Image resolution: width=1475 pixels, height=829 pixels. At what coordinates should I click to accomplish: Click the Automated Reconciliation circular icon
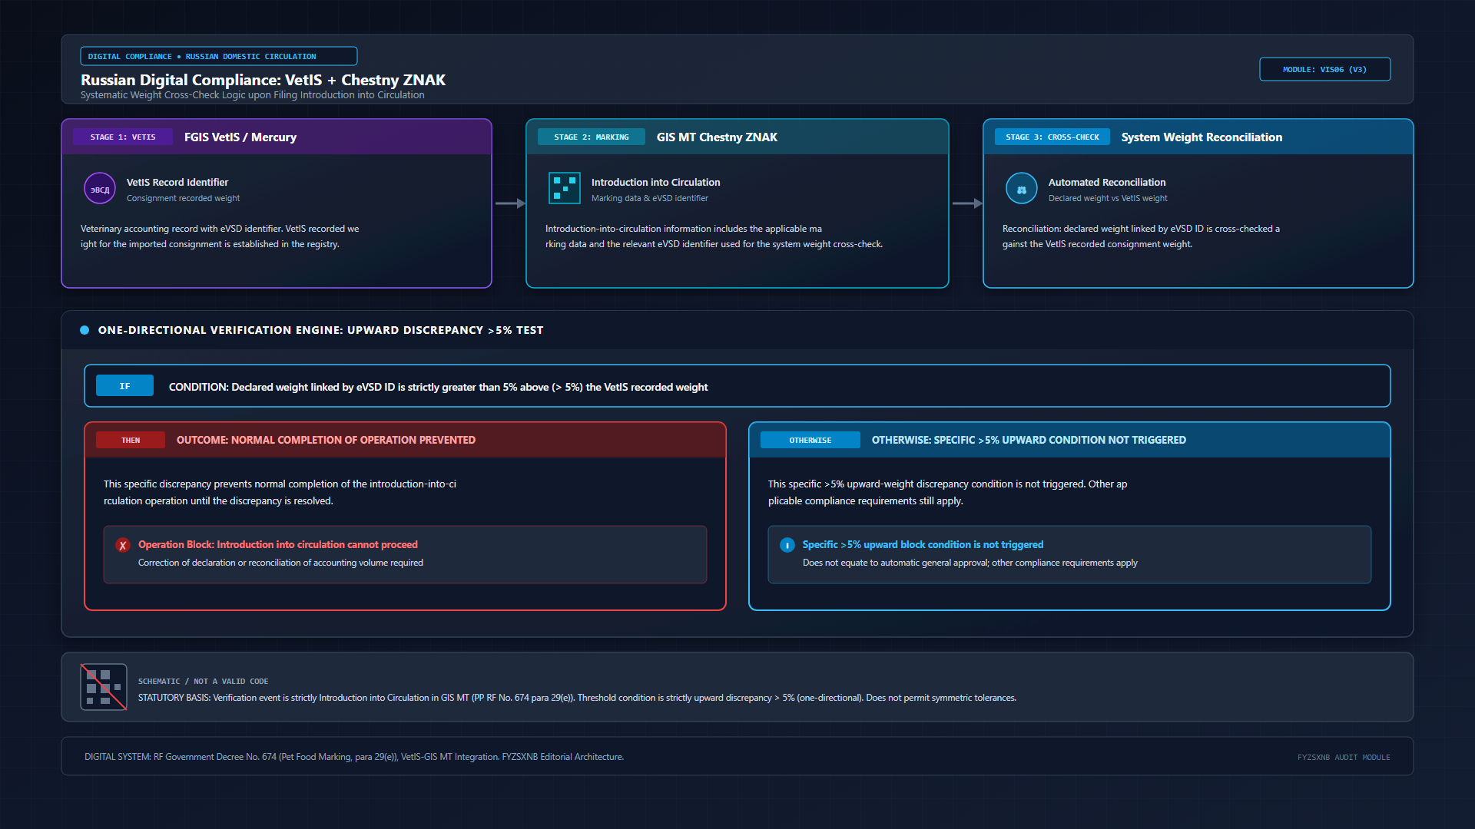(x=1022, y=189)
